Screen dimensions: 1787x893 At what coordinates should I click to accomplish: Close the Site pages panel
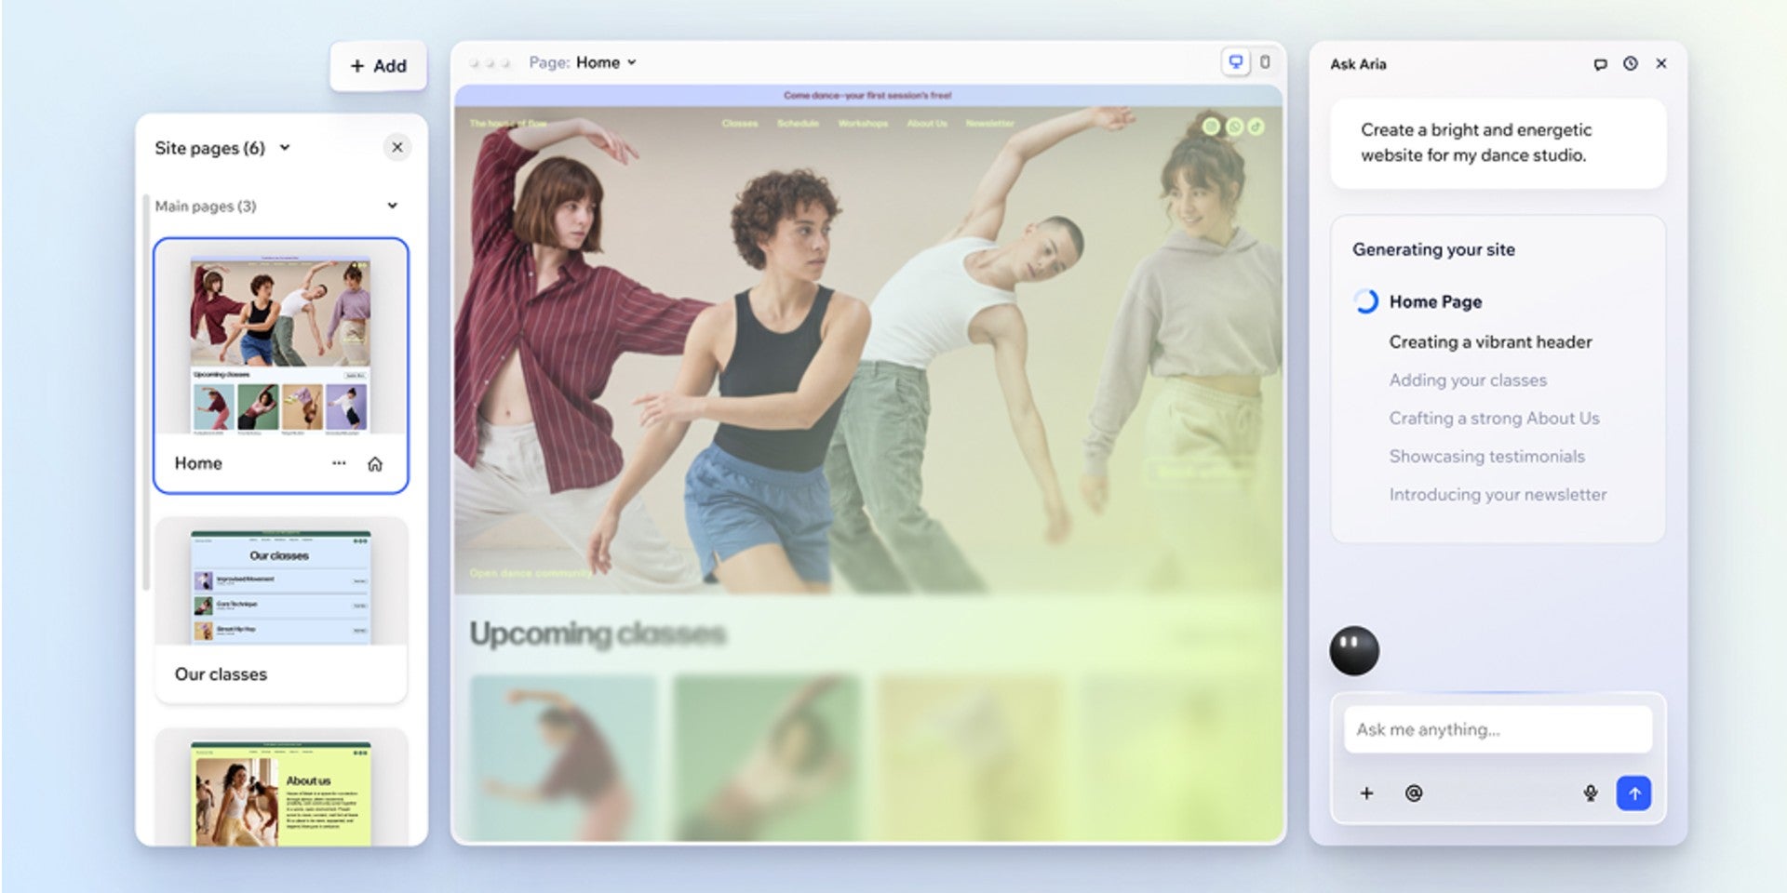pos(397,147)
